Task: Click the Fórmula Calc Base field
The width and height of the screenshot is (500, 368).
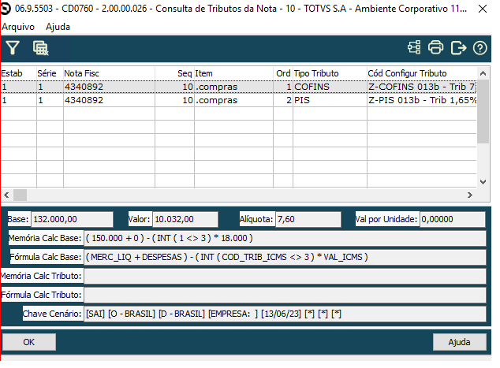Action: (x=285, y=257)
